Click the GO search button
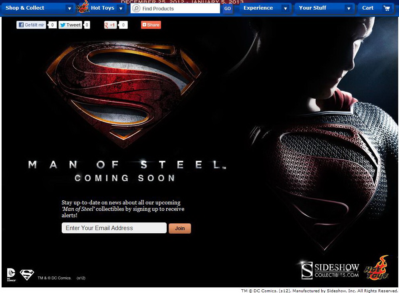This screenshot has width=399, height=293. click(228, 8)
